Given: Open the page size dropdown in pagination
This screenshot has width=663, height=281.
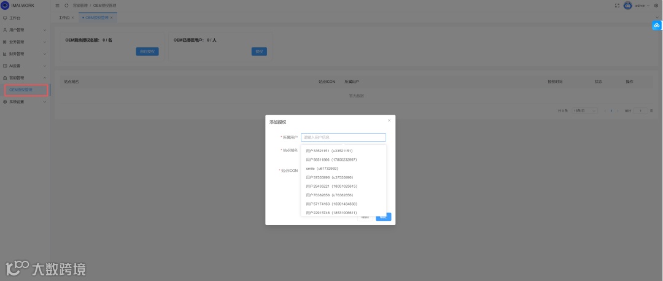Looking at the screenshot, I should point(585,110).
